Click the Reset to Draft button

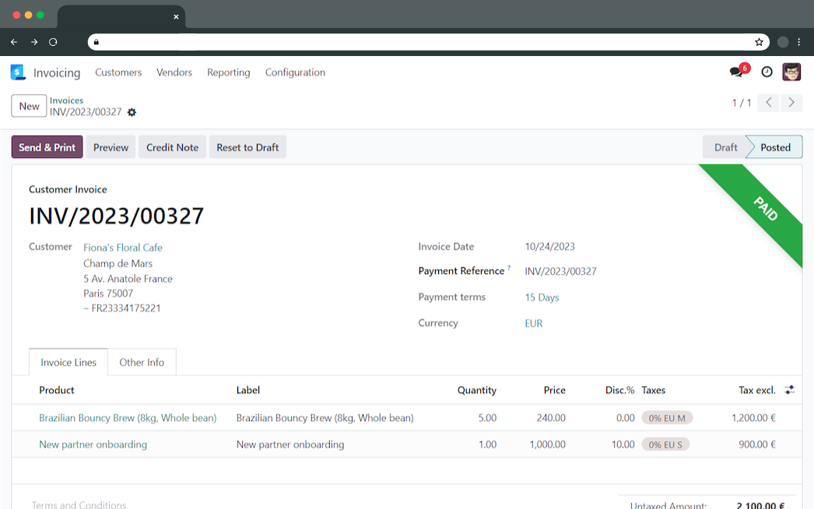point(247,147)
